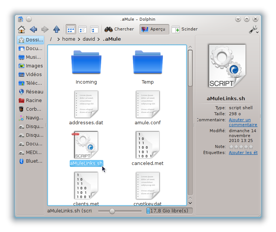
Task: Open Réseau place in sidebar
Action: click(31, 92)
